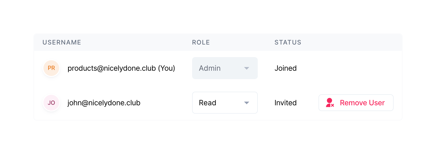Click the orange PR user avatar
This screenshot has height=154, width=436.
coord(51,68)
